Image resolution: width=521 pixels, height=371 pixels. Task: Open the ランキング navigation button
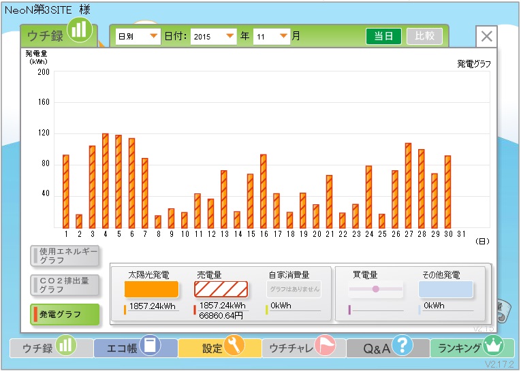[472, 348]
